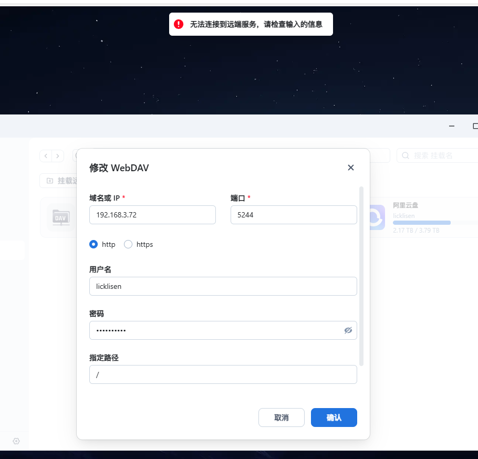Click the dialog's vertical scrollbar
Image resolution: width=478 pixels, height=459 pixels.
coord(361,276)
